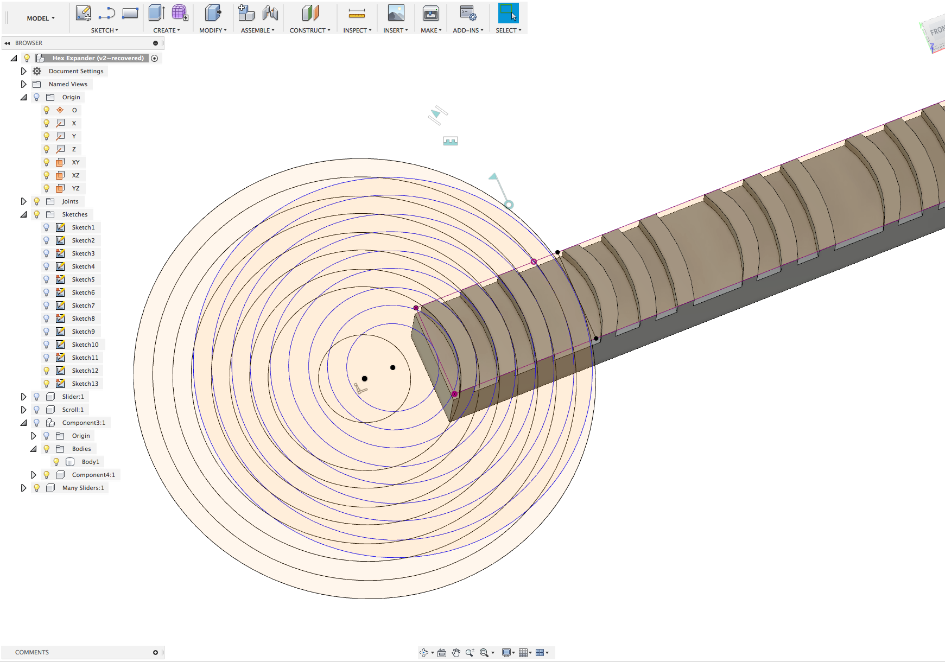Click the Browser panel options dot
Image resolution: width=945 pixels, height=662 pixels.
click(x=155, y=43)
